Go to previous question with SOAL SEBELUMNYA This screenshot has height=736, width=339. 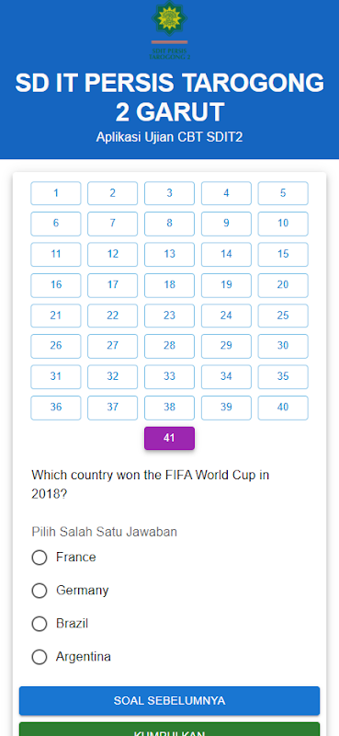[x=169, y=701]
